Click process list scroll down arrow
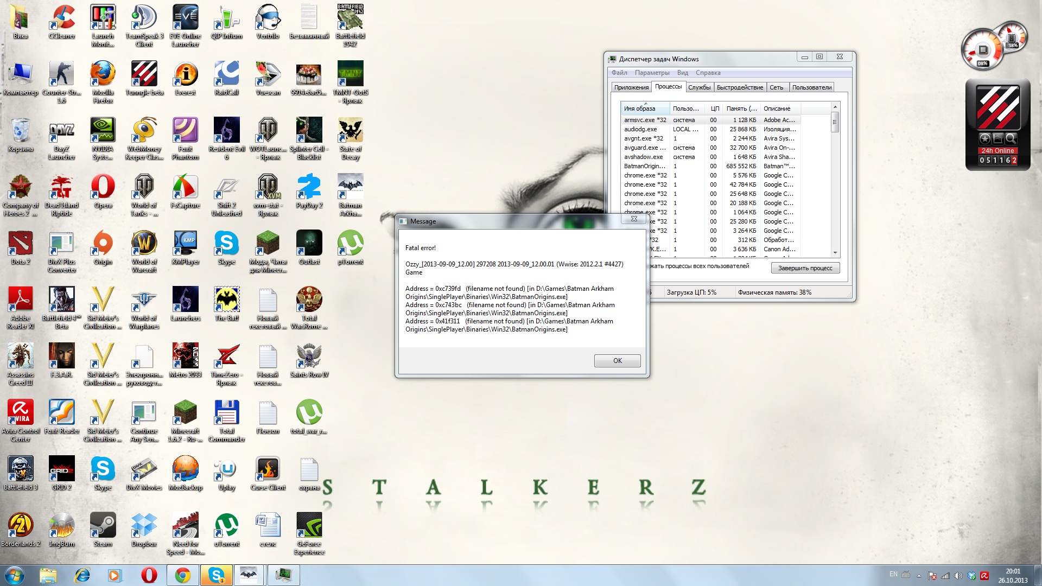Image resolution: width=1042 pixels, height=586 pixels. tap(835, 253)
